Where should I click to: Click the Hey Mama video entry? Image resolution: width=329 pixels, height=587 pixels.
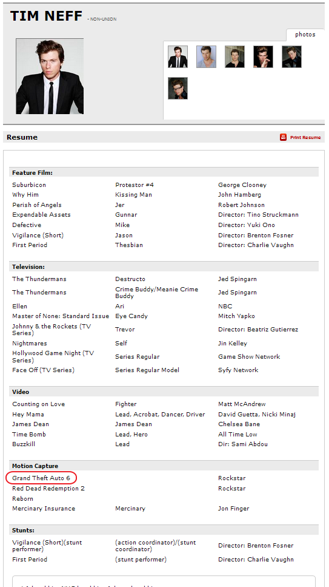pyautogui.click(x=28, y=415)
